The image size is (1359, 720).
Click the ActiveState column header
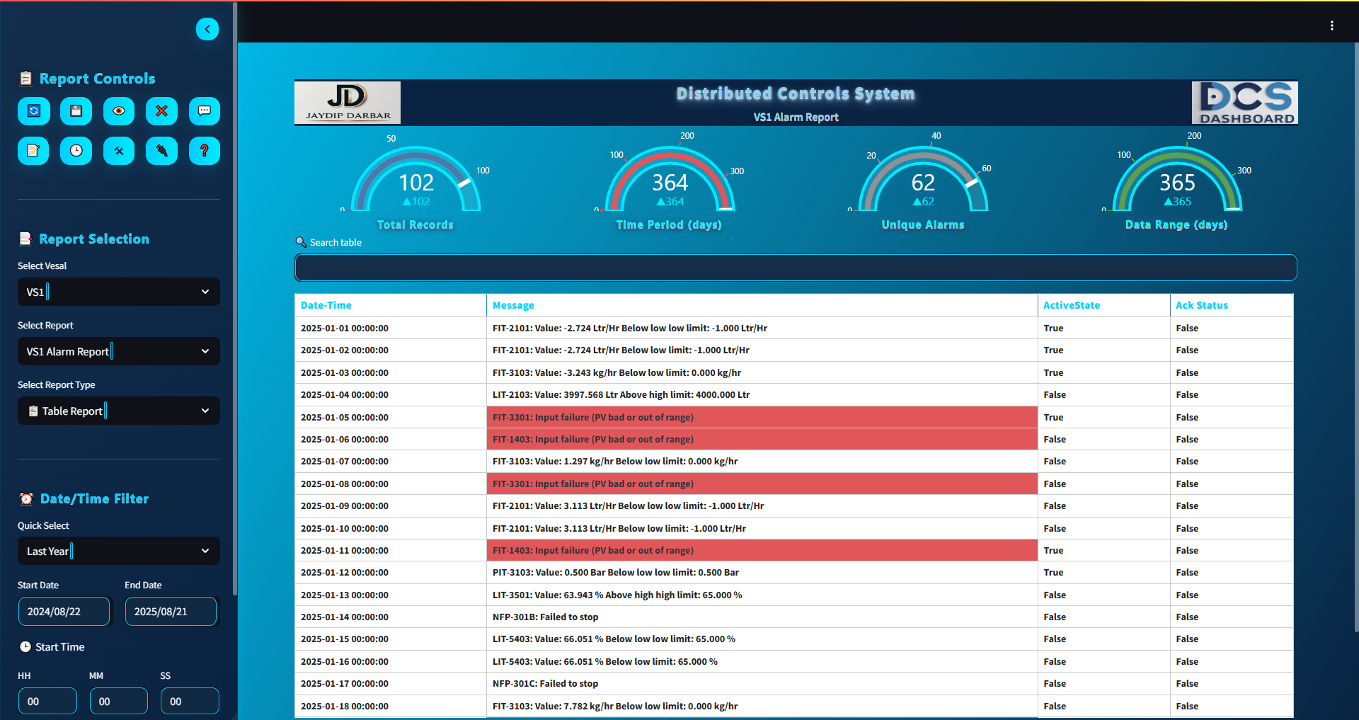[x=1071, y=305]
